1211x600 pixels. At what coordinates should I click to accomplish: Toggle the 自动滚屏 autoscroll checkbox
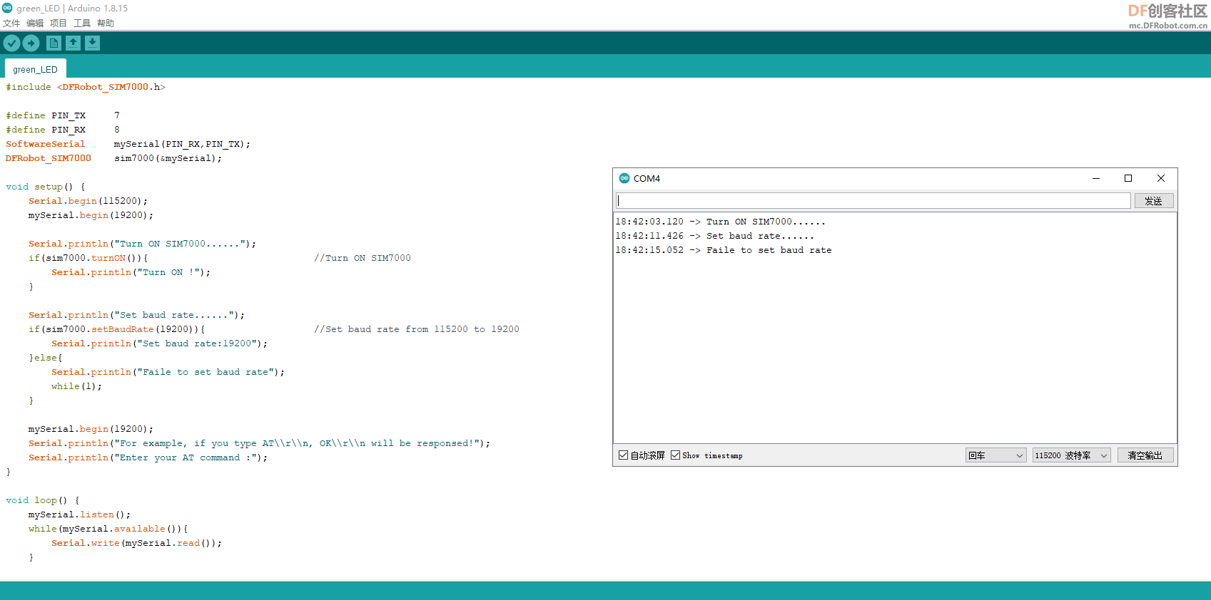pos(624,455)
